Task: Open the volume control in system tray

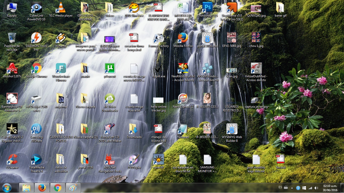Action: [316, 188]
